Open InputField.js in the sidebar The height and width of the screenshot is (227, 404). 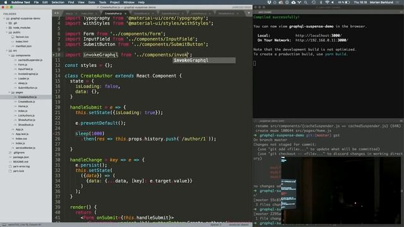coord(25,69)
